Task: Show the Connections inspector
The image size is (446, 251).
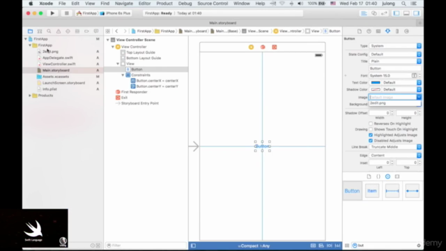Action: click(x=406, y=31)
